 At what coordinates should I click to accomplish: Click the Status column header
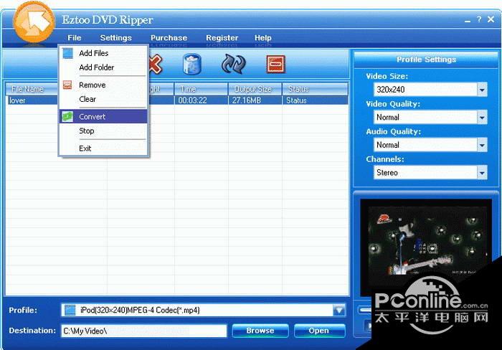coord(315,89)
